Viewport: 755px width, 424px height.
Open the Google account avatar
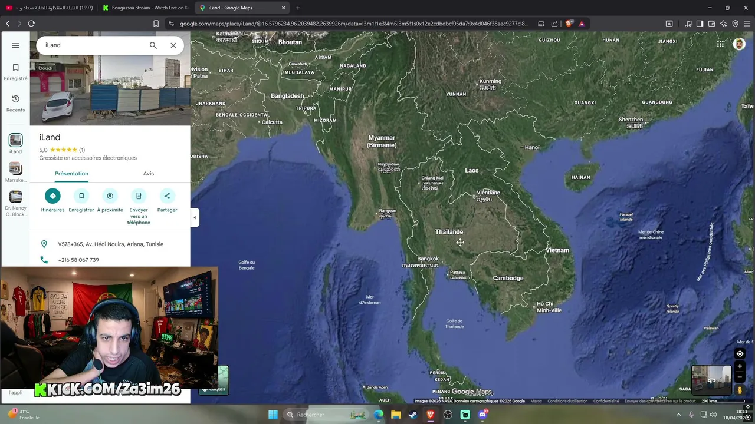coord(739,44)
